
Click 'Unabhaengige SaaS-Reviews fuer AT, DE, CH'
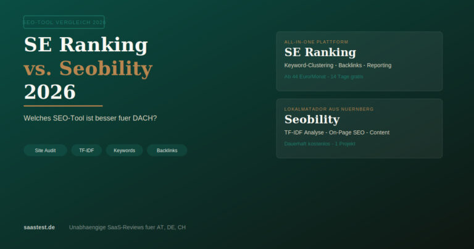(x=127, y=227)
